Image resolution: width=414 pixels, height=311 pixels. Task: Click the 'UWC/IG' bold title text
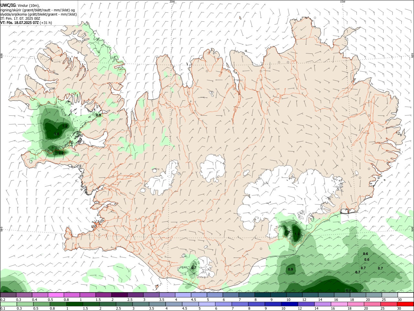[8, 5]
